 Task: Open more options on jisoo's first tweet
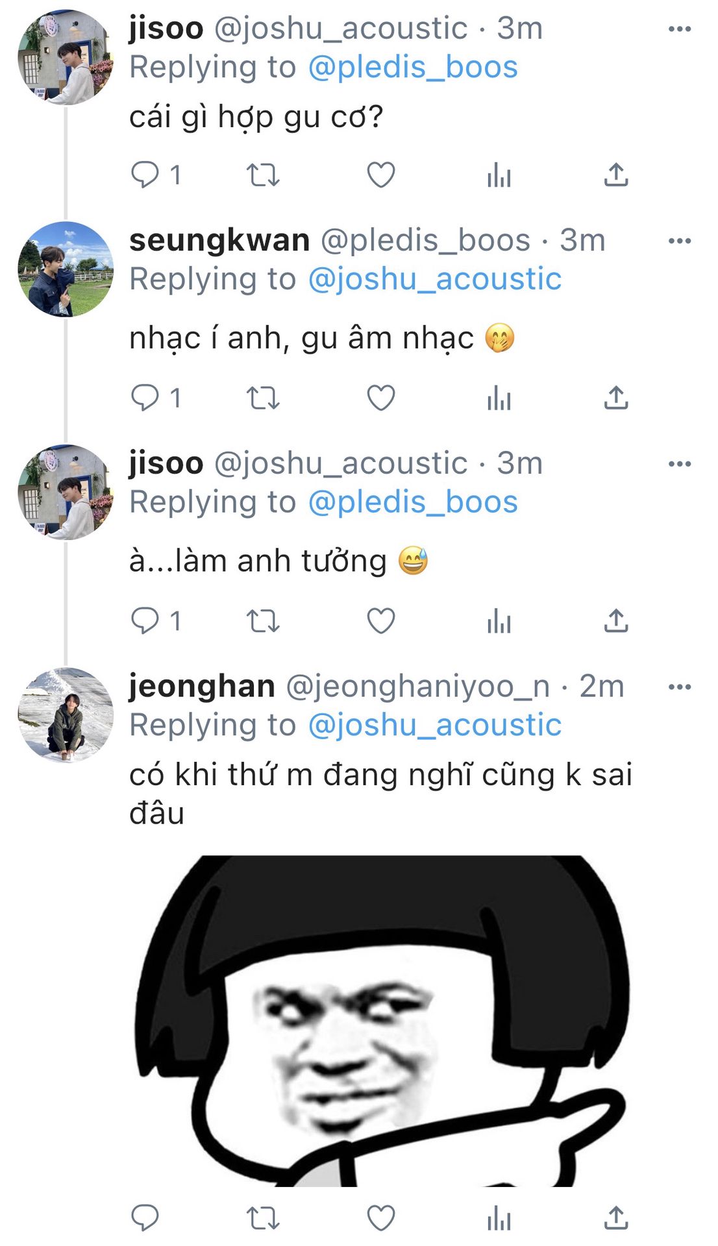point(680,29)
